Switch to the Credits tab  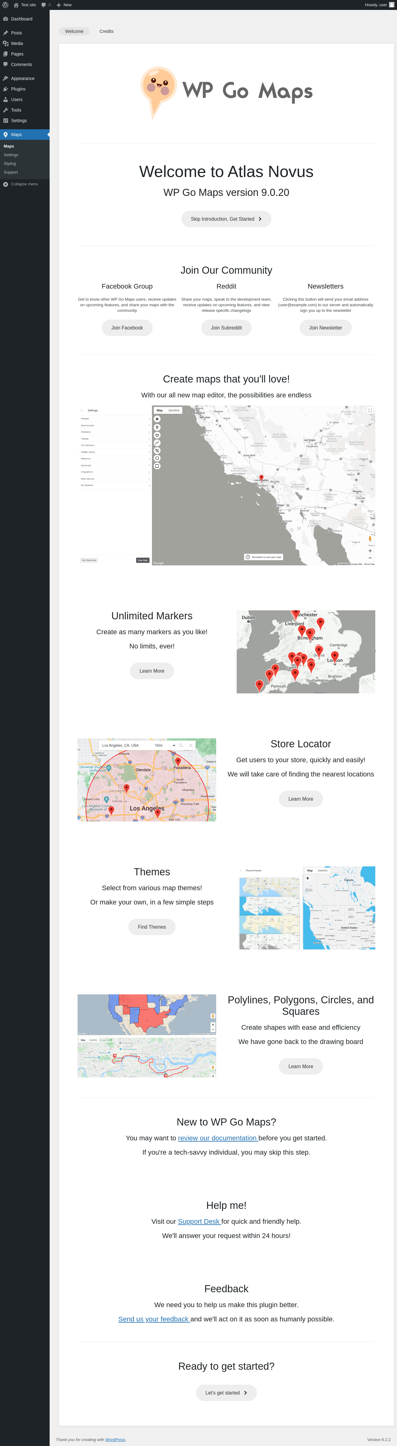tap(107, 31)
